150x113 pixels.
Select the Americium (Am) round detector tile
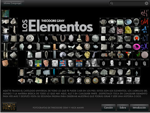click(71, 80)
